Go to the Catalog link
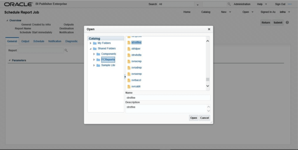 pyautogui.click(x=206, y=12)
